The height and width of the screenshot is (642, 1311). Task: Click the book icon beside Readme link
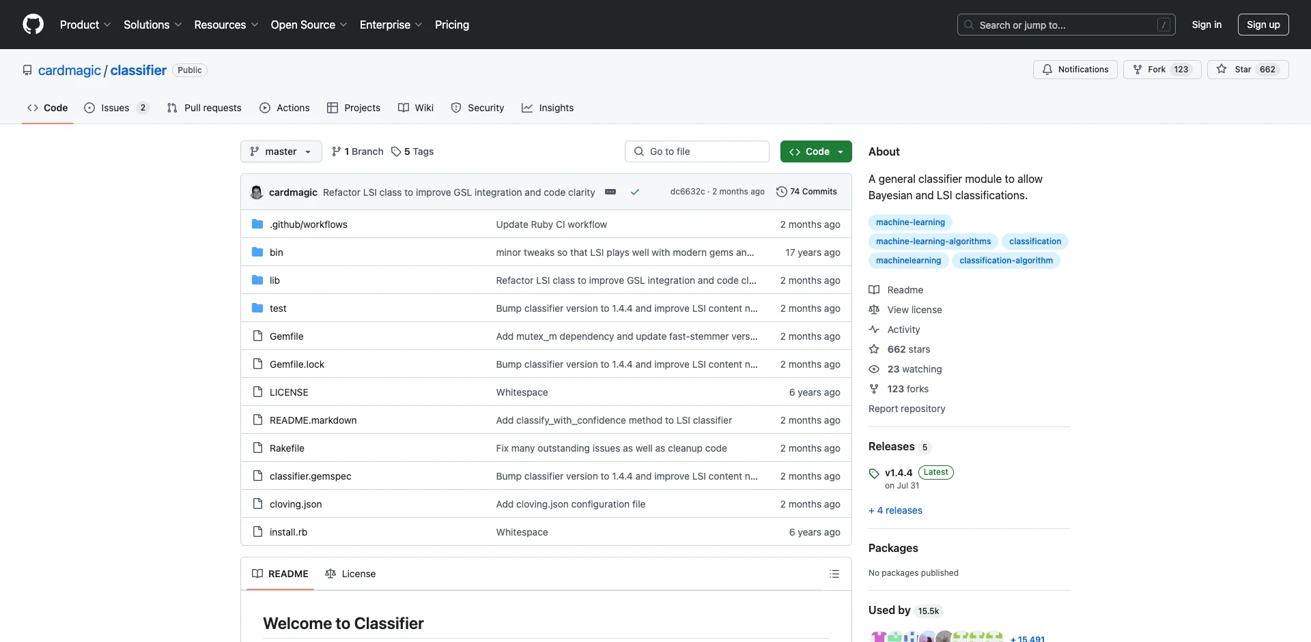[x=874, y=290]
